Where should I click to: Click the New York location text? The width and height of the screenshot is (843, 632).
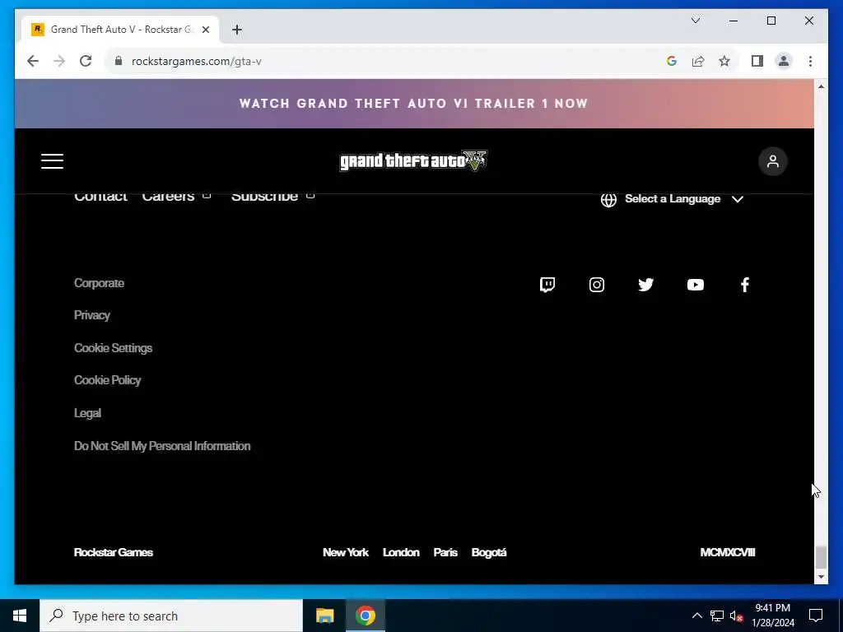[x=346, y=552]
